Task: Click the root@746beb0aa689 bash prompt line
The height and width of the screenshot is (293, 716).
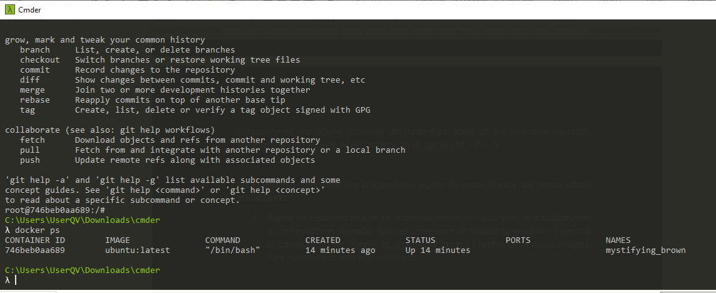Action: (x=55, y=210)
